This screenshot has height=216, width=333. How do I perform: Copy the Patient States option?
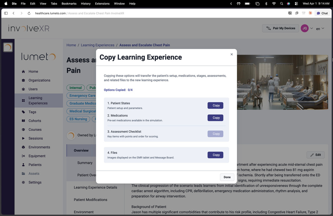pos(215,105)
